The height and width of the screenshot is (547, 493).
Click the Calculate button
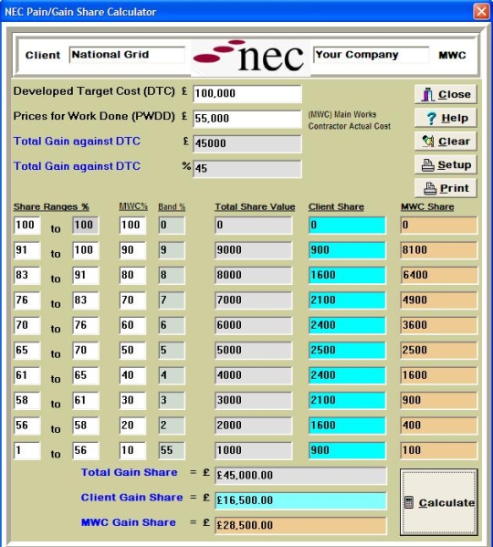click(439, 502)
